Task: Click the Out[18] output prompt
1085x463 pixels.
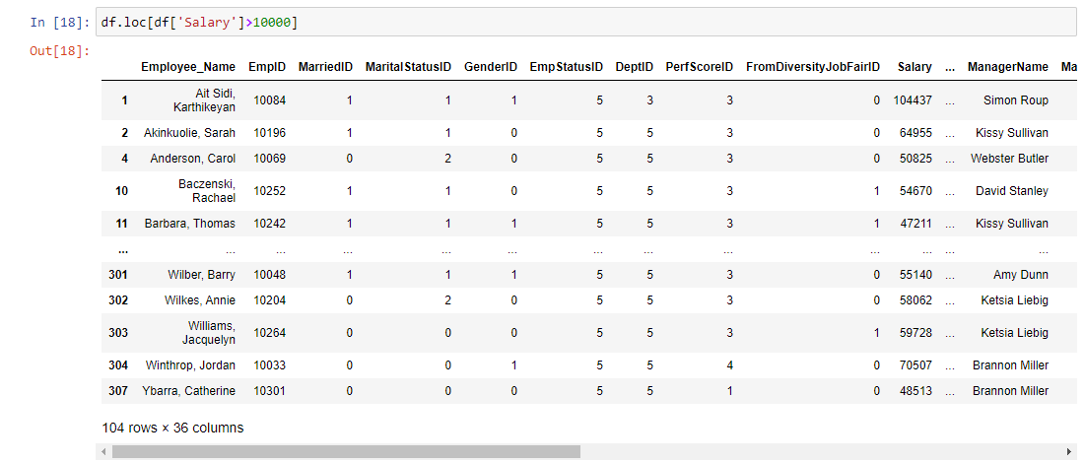Action: [x=59, y=51]
